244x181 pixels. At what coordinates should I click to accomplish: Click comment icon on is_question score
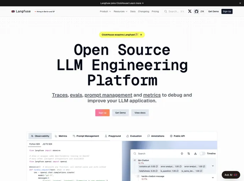177,171
